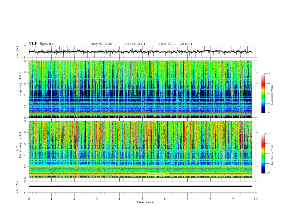The height and width of the screenshot is (223, 288).
Task: Click the "10" minute tick on time axis
Action: tap(256, 199)
